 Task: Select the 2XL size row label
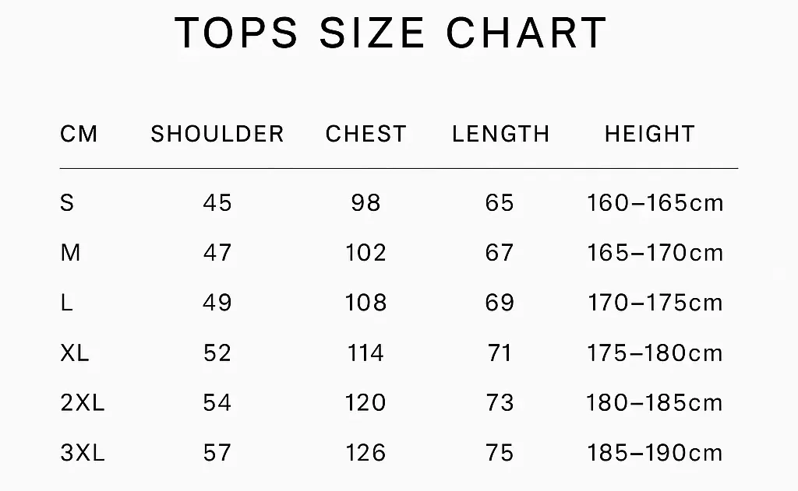point(82,403)
